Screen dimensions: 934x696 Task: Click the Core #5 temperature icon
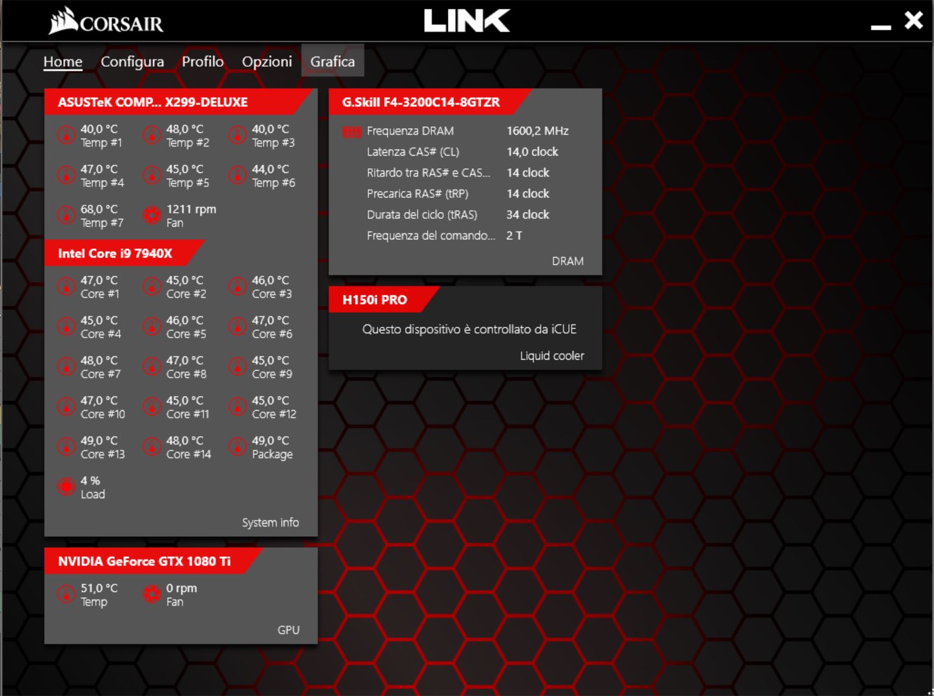pos(151,326)
